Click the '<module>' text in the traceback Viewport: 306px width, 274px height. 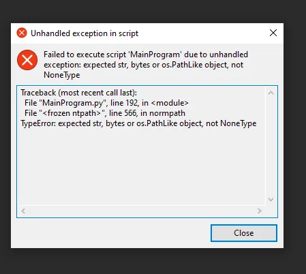tap(170, 103)
